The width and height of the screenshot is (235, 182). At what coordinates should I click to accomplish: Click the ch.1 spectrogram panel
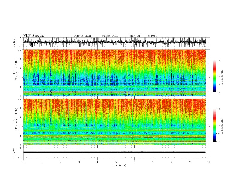pyautogui.click(x=114, y=73)
